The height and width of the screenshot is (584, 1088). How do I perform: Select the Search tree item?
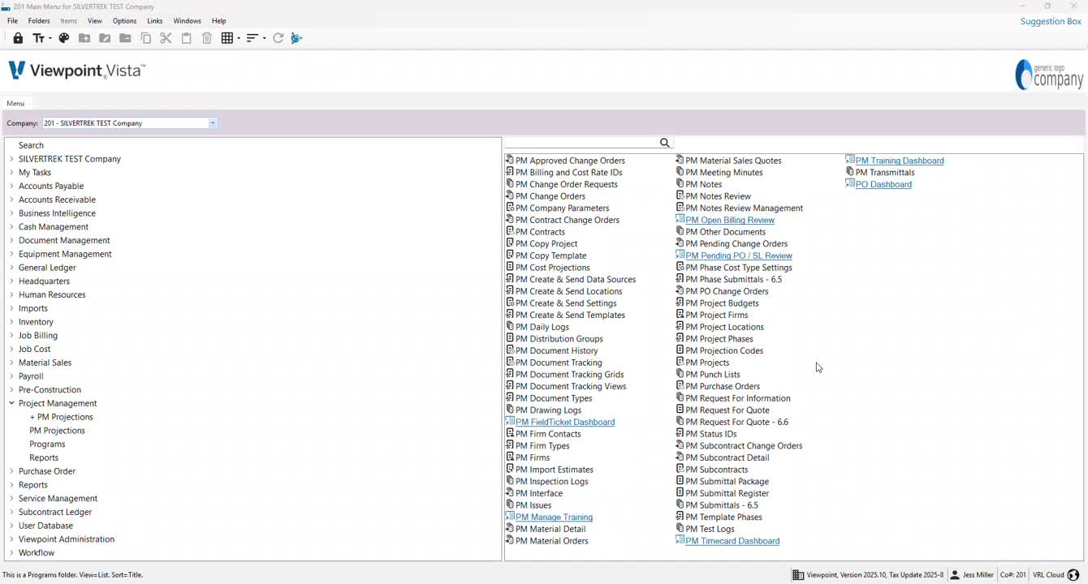31,145
